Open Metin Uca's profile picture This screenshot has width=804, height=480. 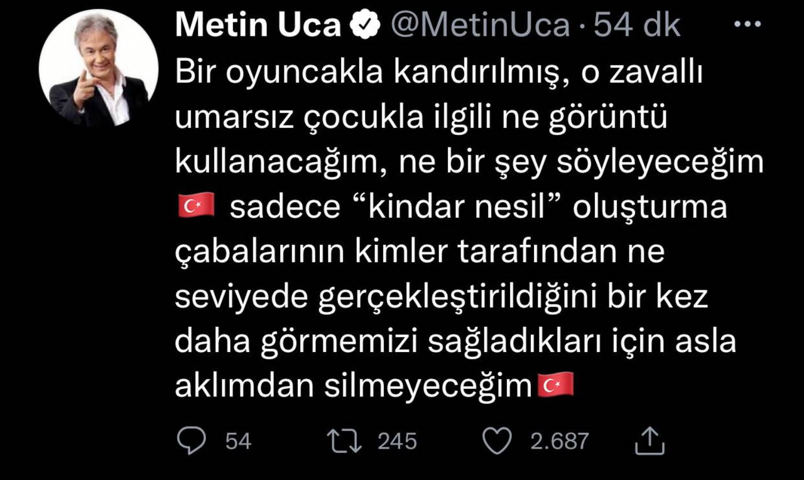tap(99, 68)
